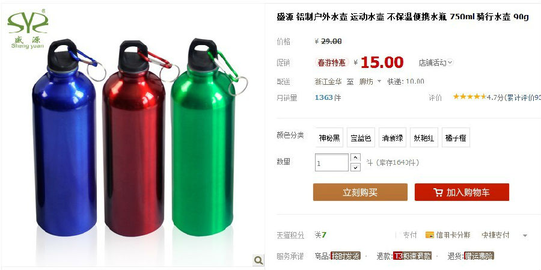Open the 累计评价 reviews link
The image size is (541, 270).
tap(524, 97)
